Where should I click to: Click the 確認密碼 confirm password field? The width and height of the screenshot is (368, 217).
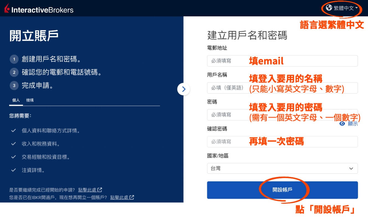click(x=282, y=142)
